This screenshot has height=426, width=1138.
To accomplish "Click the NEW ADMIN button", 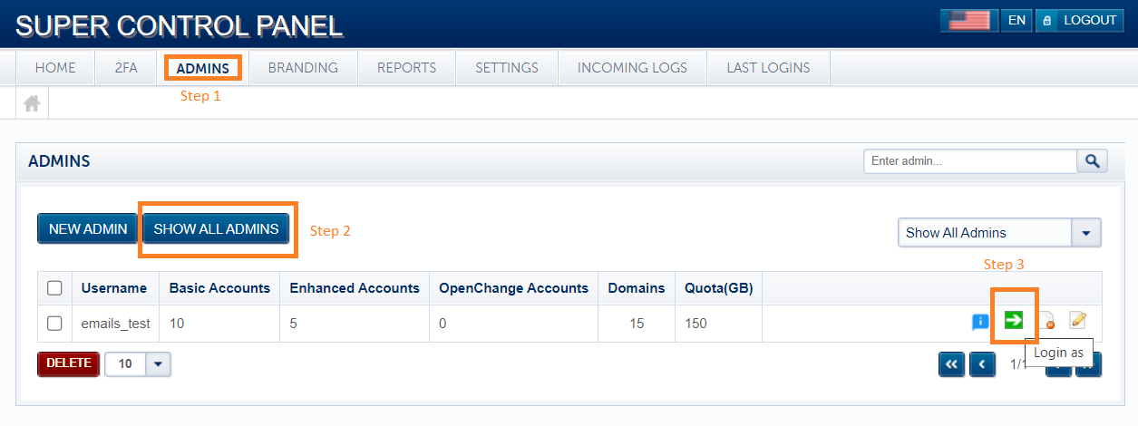I will click(x=88, y=229).
